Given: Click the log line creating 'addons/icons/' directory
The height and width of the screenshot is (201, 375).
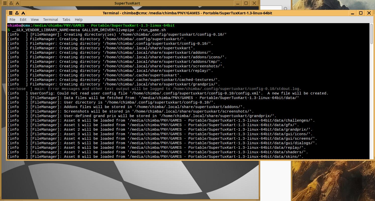Looking at the screenshot, I should [x=117, y=57].
